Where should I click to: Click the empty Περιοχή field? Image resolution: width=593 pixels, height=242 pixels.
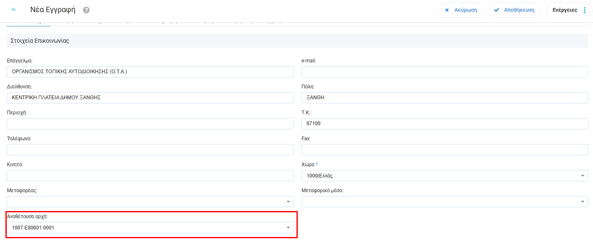[x=150, y=124]
